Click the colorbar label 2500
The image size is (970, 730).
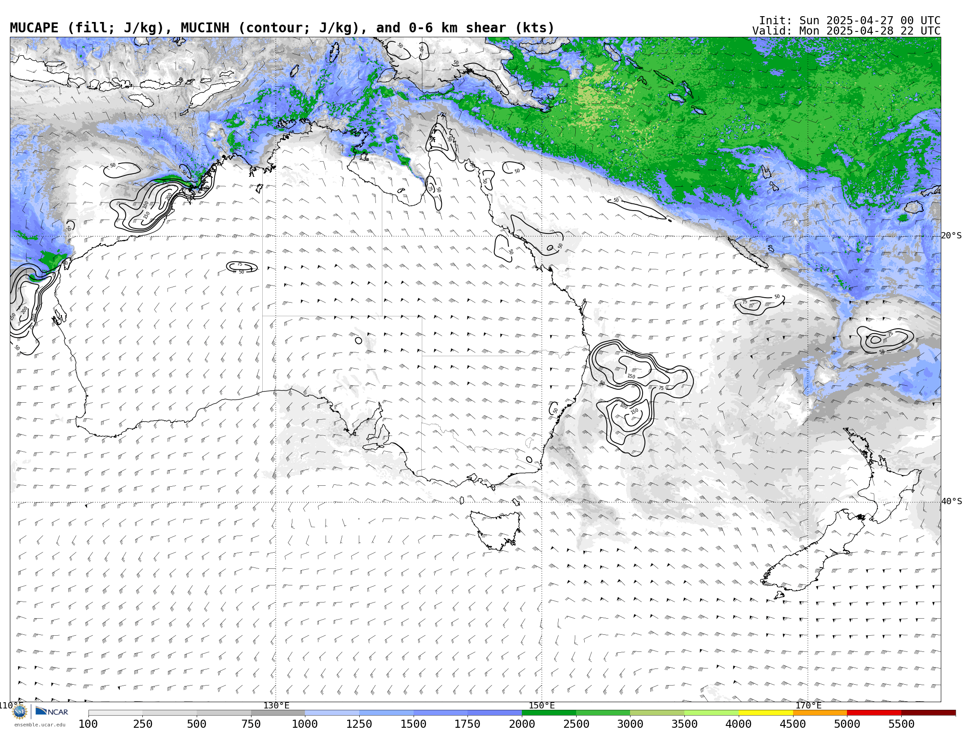tap(576, 724)
